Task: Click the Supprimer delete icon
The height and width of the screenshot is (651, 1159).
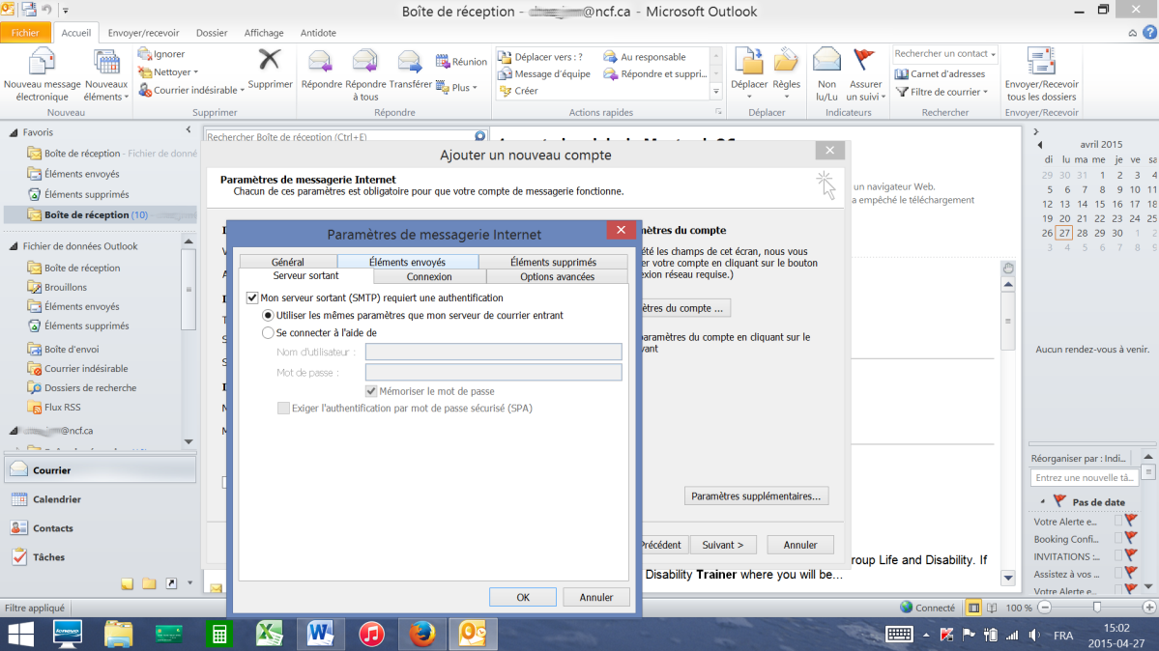Action: pos(269,61)
